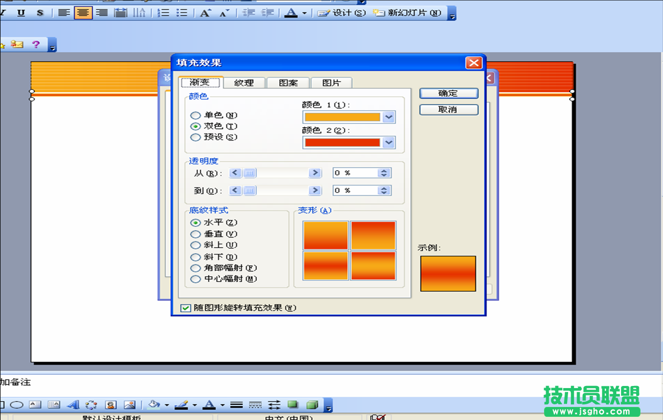Viewport: 663px width, 420px height.
Task: Select the oval shape tool
Action: (17, 405)
